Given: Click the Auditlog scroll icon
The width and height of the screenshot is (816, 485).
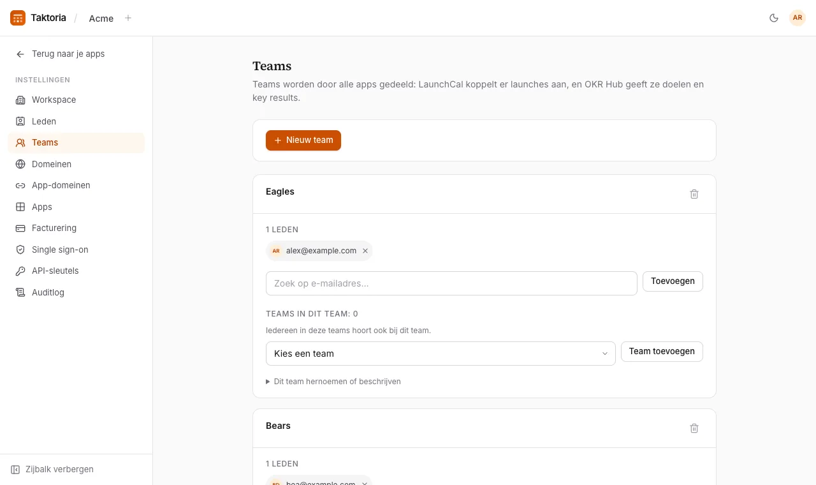Looking at the screenshot, I should tap(20, 292).
